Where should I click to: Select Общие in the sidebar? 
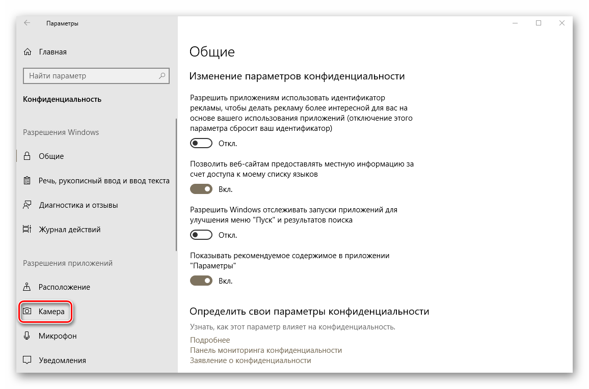tap(51, 156)
